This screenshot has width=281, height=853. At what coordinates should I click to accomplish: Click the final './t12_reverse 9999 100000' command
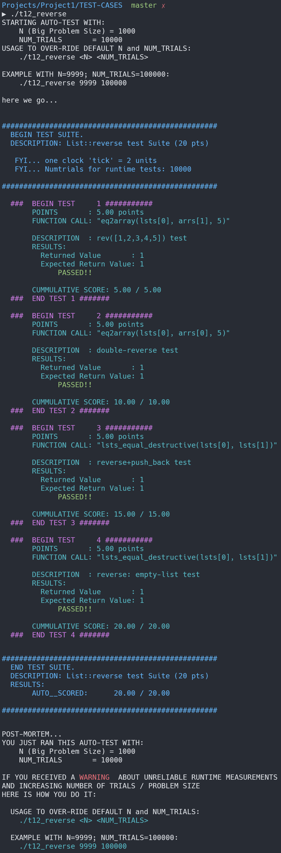(x=73, y=846)
